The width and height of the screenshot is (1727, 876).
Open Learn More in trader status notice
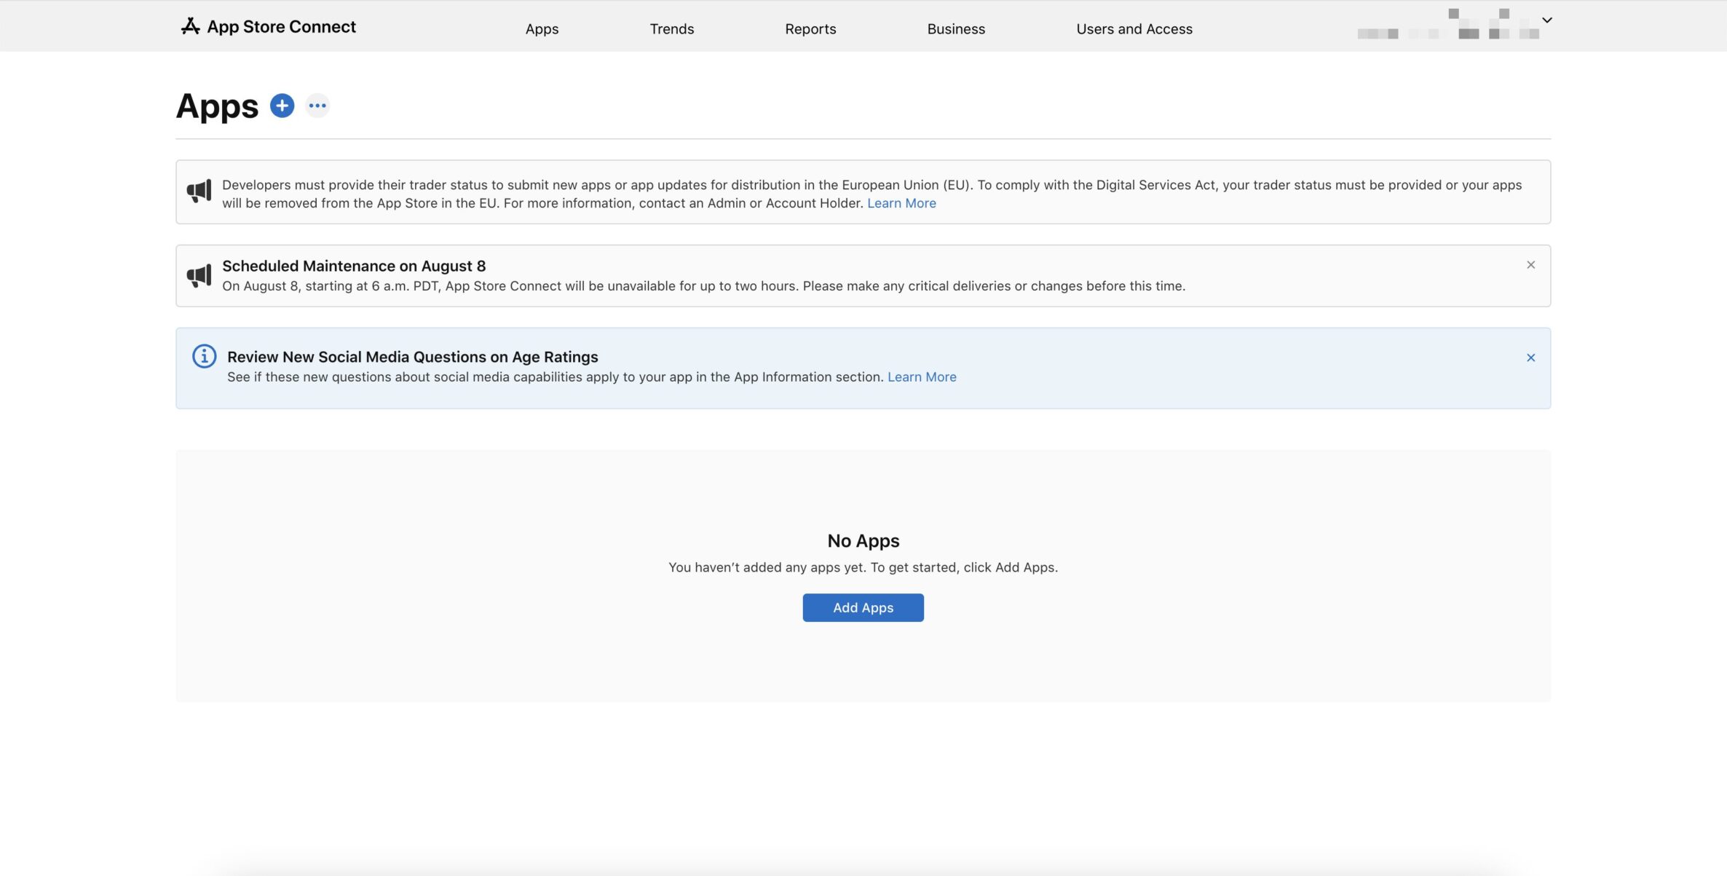[901, 203]
